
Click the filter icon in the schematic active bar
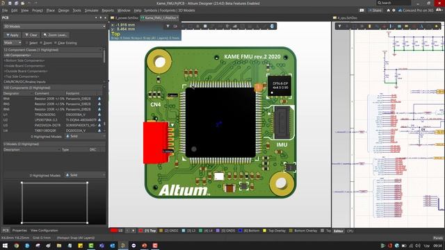pyautogui.click(x=339, y=26)
